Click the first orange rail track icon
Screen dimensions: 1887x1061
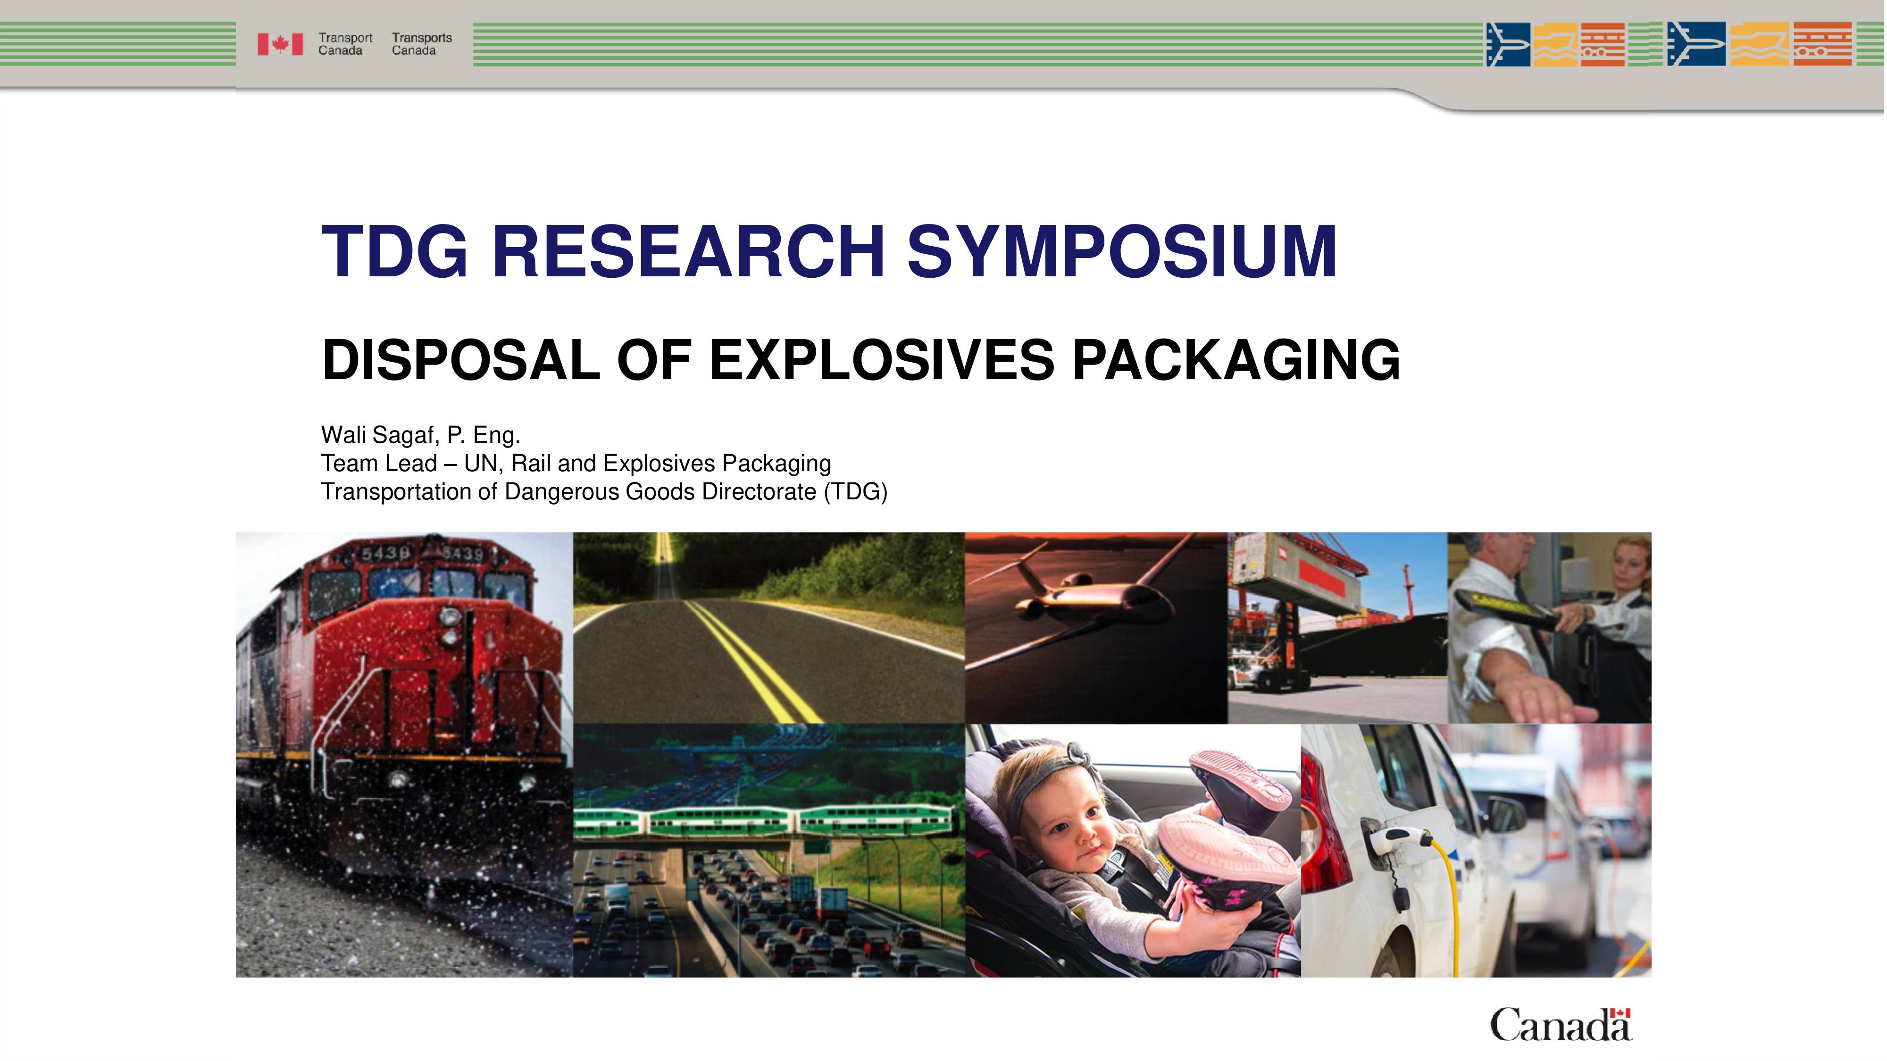click(1602, 45)
